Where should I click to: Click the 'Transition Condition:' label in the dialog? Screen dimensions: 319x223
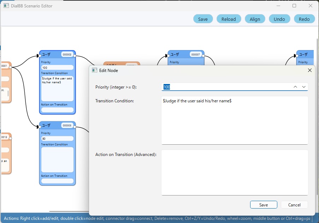[x=114, y=101]
